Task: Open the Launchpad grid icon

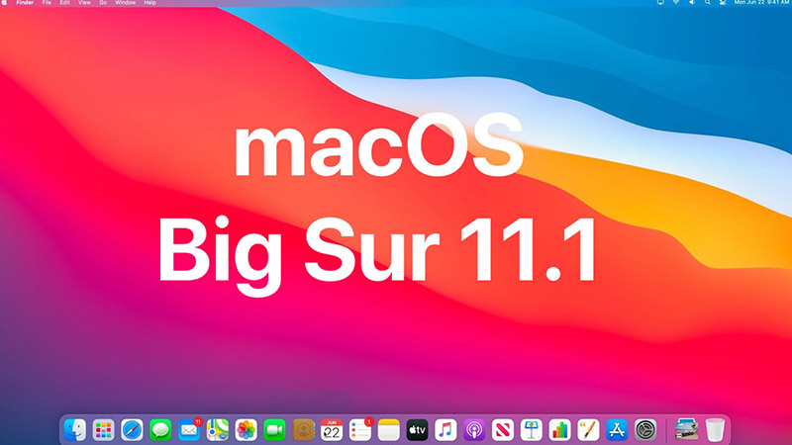Action: (x=104, y=430)
